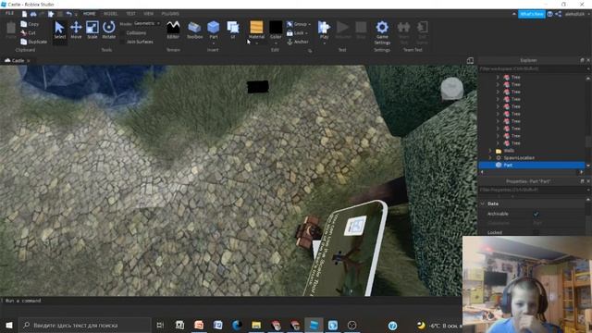Switch to the HOME ribbon tab
The height and width of the screenshot is (333, 592).
point(89,14)
